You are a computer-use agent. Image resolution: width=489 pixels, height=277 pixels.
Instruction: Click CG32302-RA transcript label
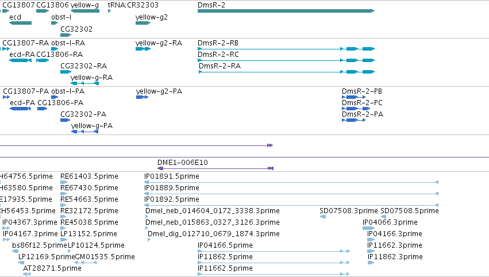click(83, 66)
